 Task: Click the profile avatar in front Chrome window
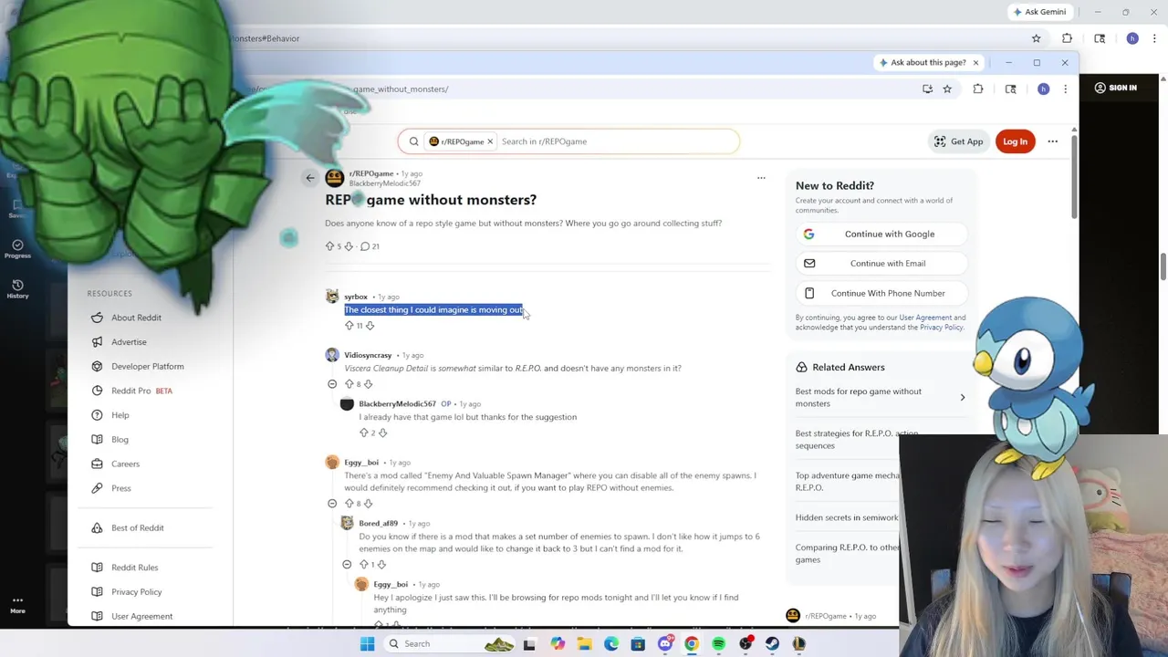point(1043,89)
